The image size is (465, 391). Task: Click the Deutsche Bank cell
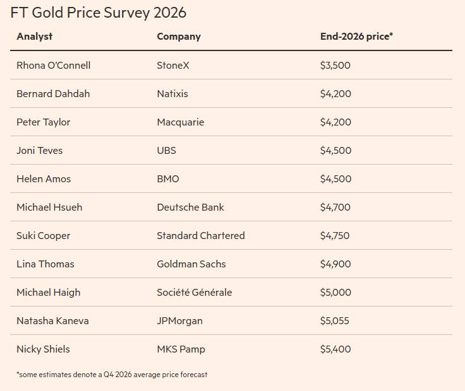click(x=190, y=207)
